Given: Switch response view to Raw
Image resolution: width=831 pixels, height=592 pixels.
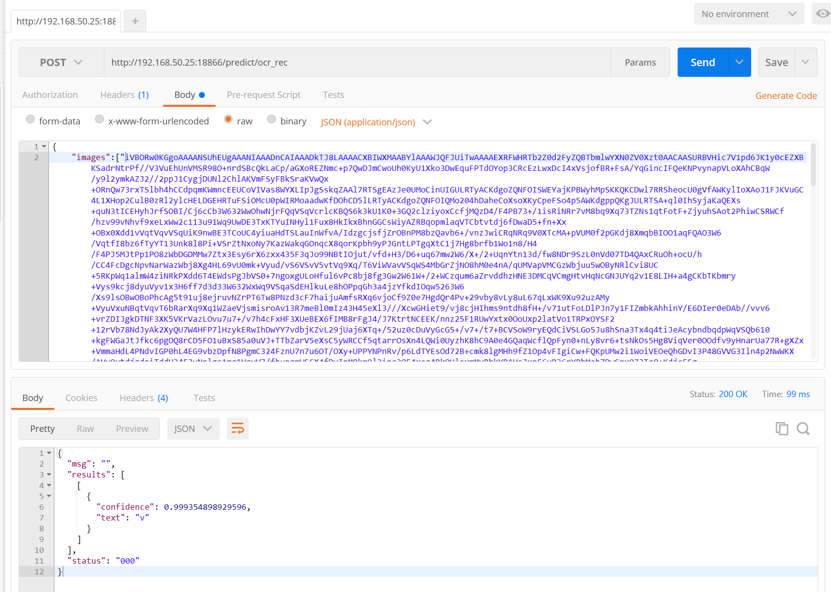Looking at the screenshot, I should tap(85, 428).
